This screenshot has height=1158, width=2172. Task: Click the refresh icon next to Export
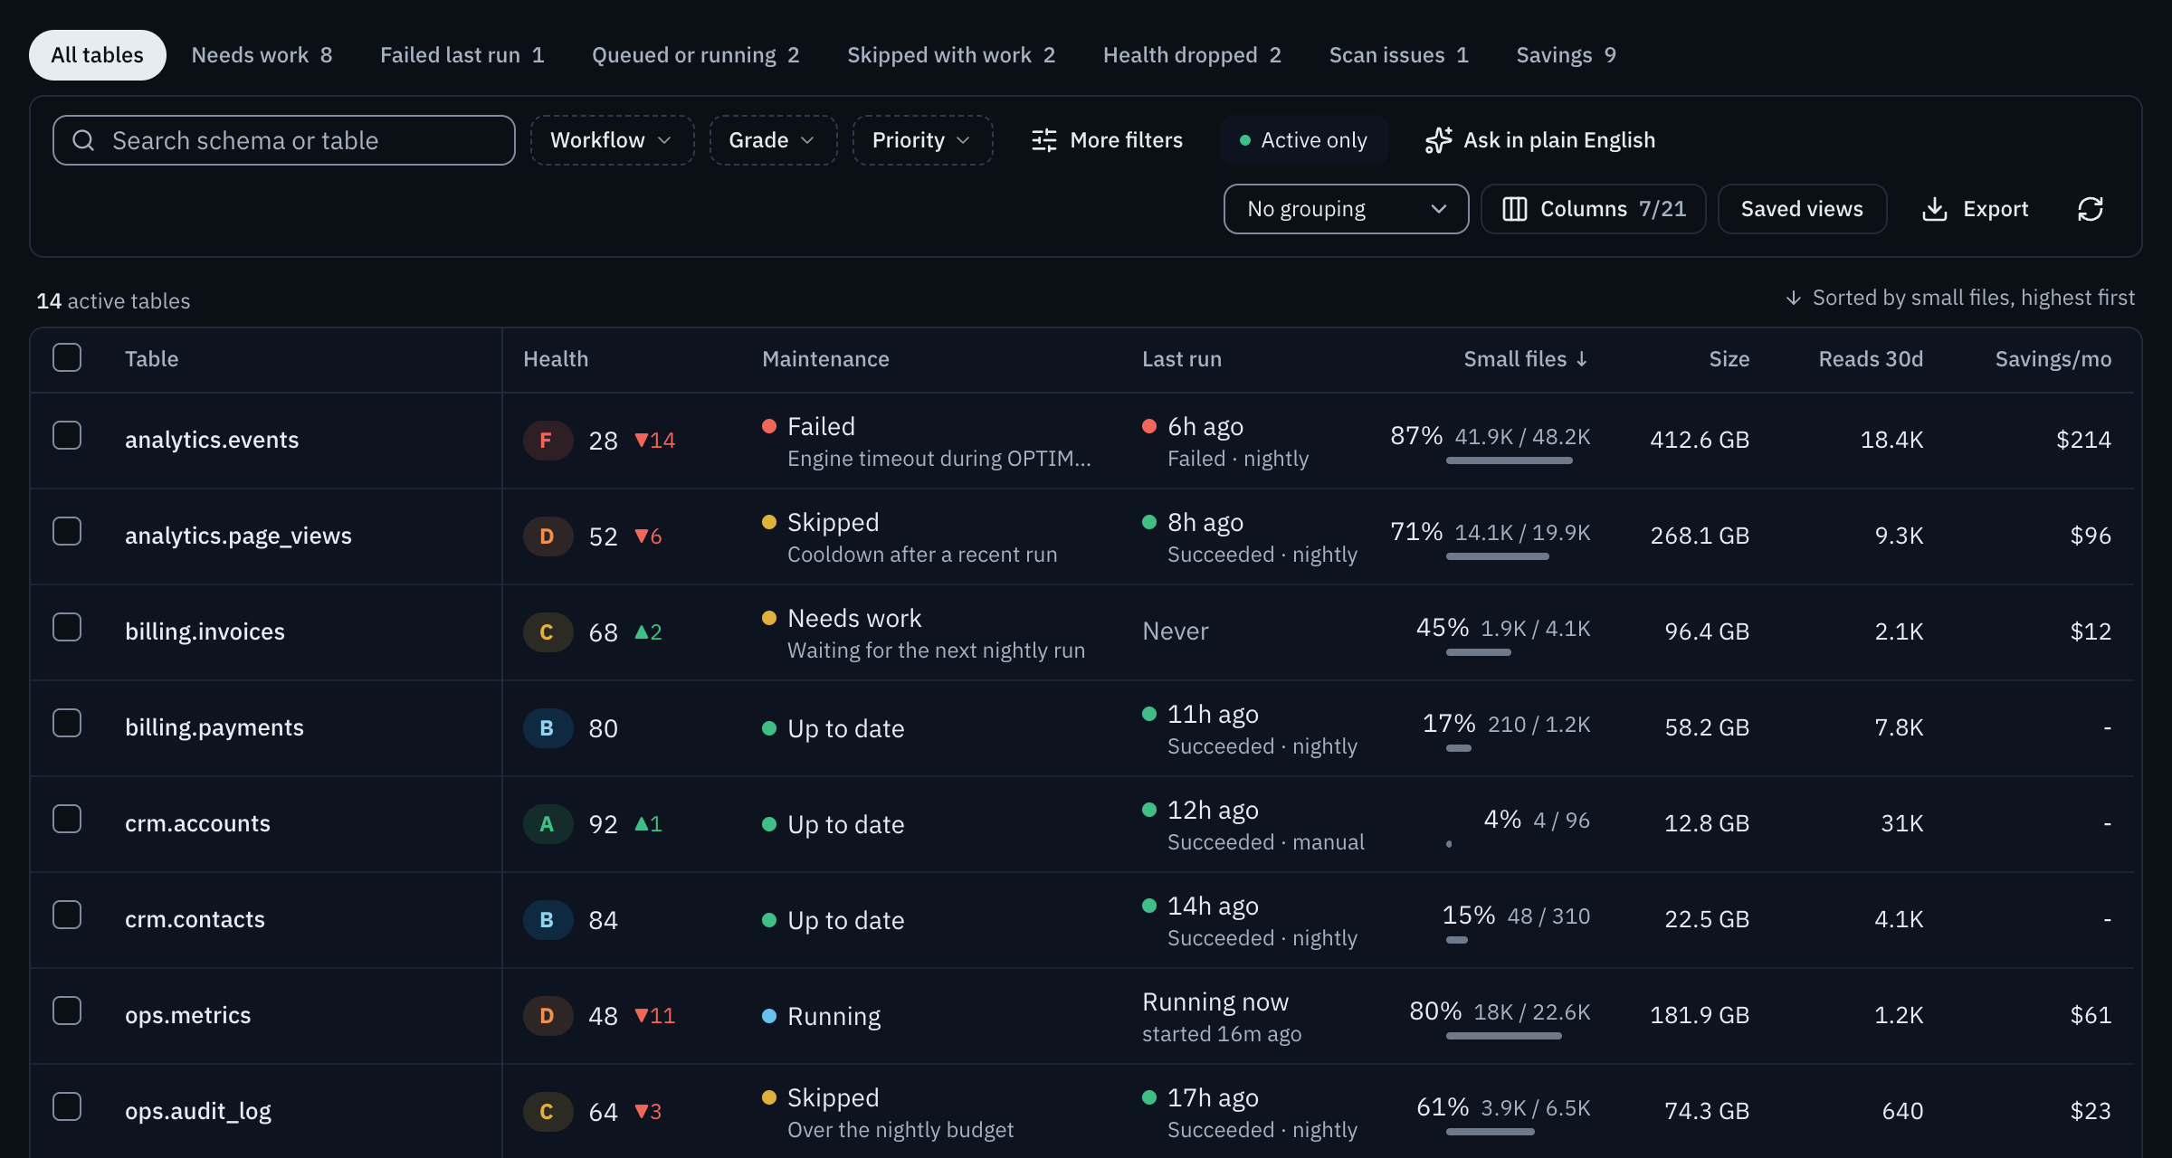point(2090,209)
